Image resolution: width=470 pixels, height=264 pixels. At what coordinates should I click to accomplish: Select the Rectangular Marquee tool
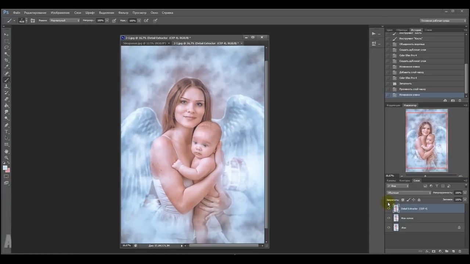[6, 41]
